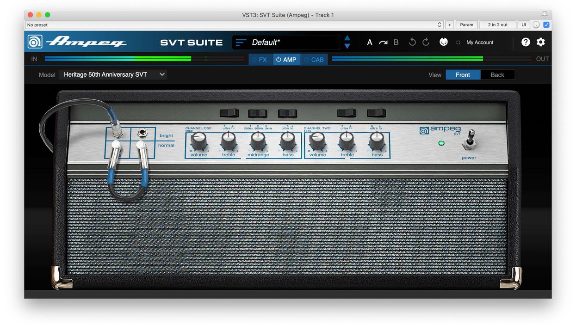Toggle the FX section power button
The height and width of the screenshot is (324, 576).
[x=254, y=59]
